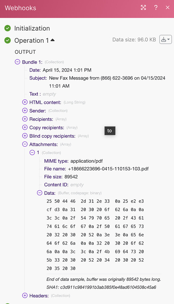Open the help icon in the Webhooks header
The height and width of the screenshot is (304, 174).
(x=156, y=7)
